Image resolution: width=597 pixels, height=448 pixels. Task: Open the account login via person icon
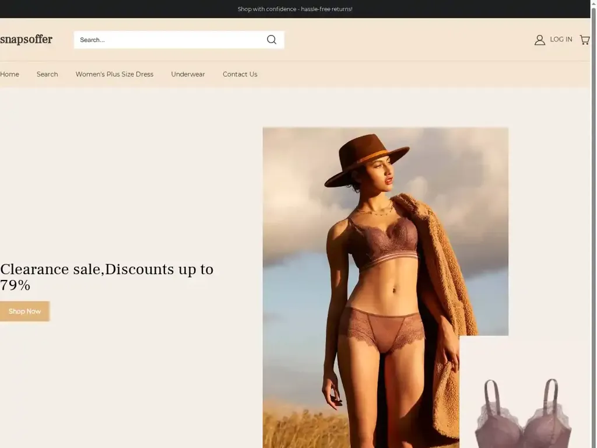(539, 39)
